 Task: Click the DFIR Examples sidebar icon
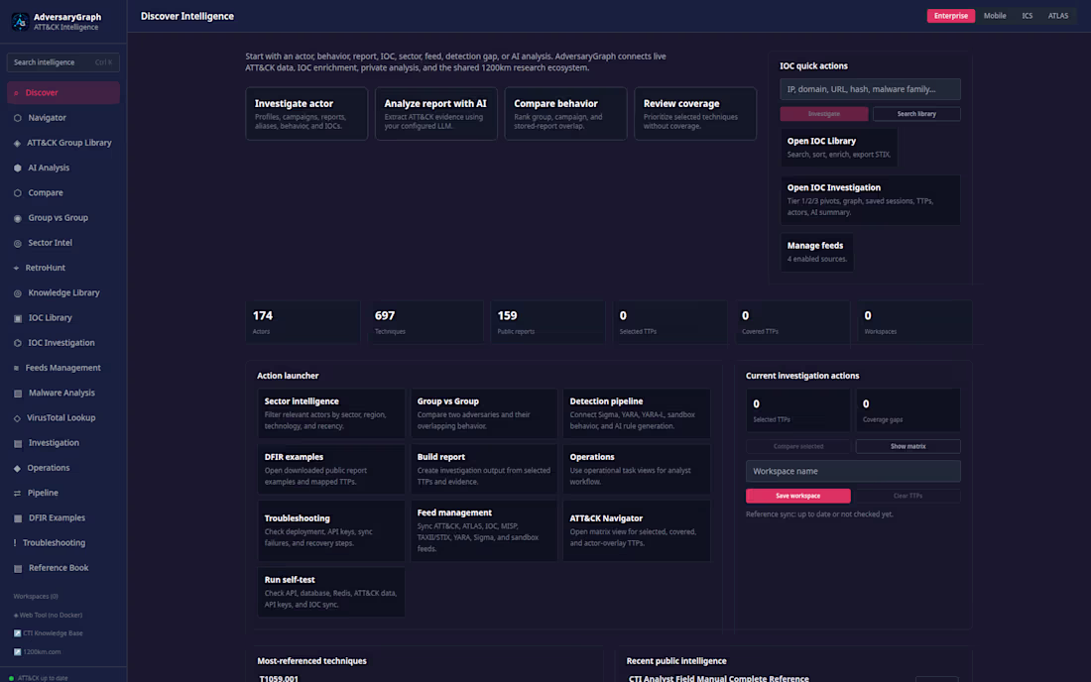pyautogui.click(x=18, y=517)
